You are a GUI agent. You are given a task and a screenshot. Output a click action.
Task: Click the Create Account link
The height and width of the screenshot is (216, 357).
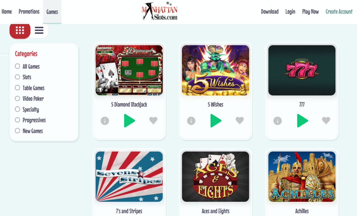(339, 11)
